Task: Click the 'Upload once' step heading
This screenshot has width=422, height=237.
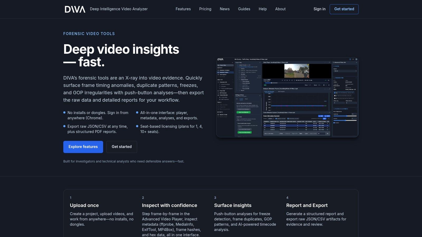Action: coord(84,205)
